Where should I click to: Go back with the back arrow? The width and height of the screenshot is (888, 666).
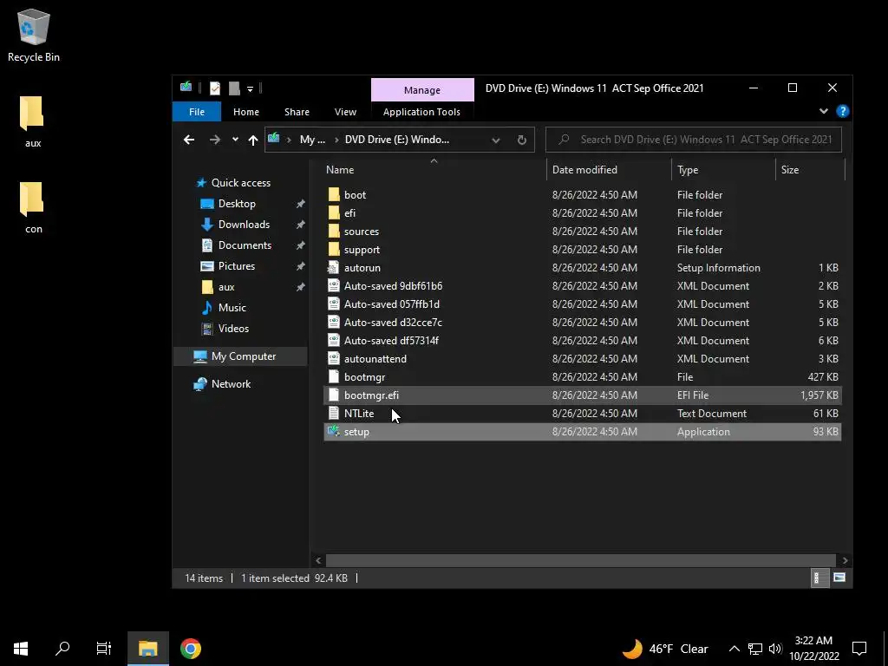pyautogui.click(x=189, y=140)
